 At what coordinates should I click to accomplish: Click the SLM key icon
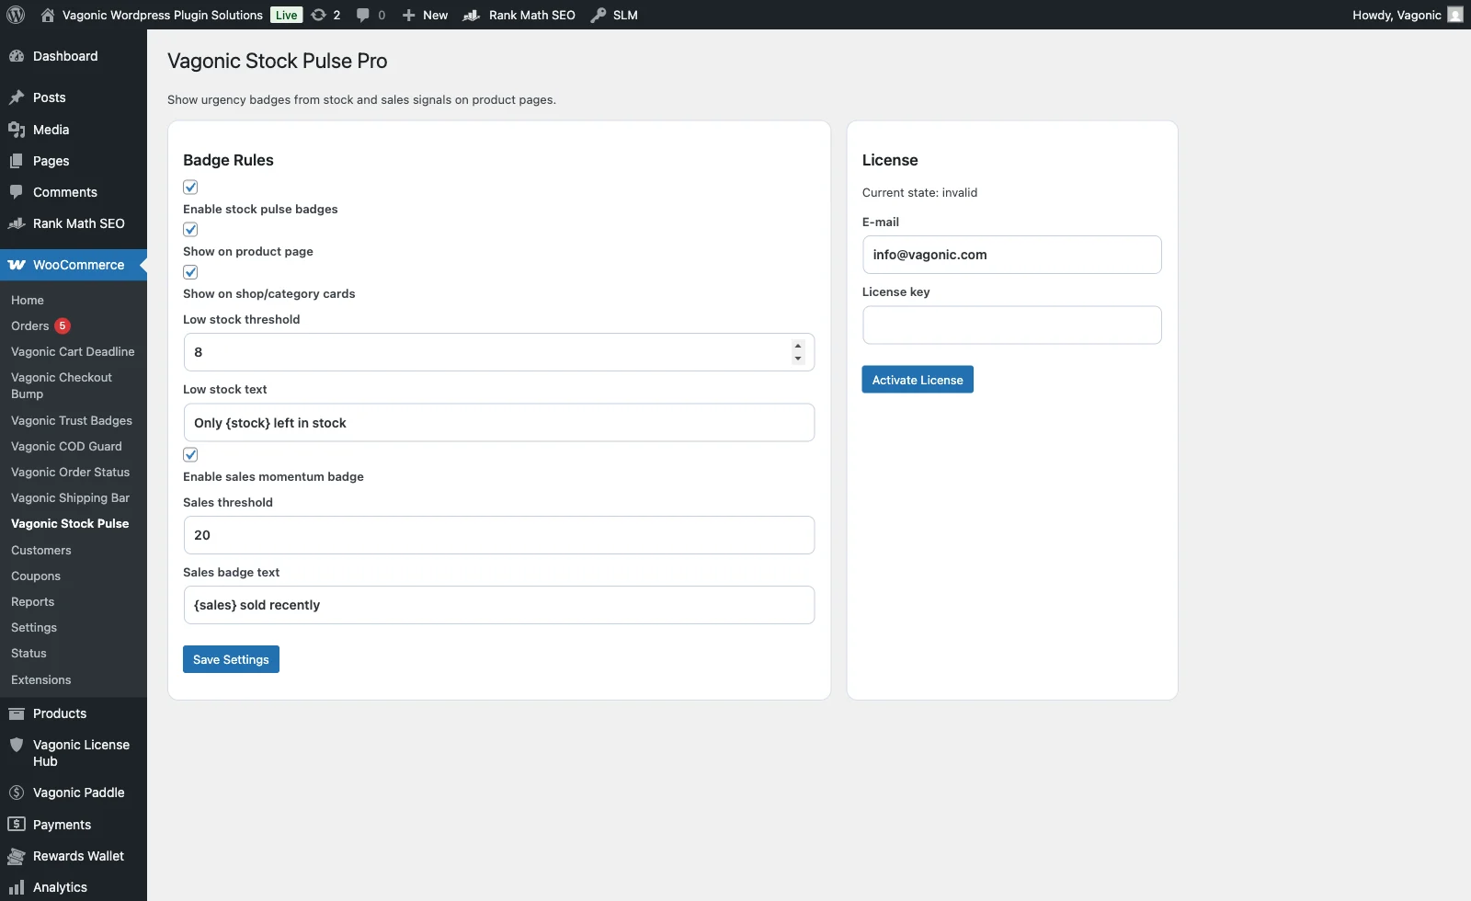[x=599, y=15]
